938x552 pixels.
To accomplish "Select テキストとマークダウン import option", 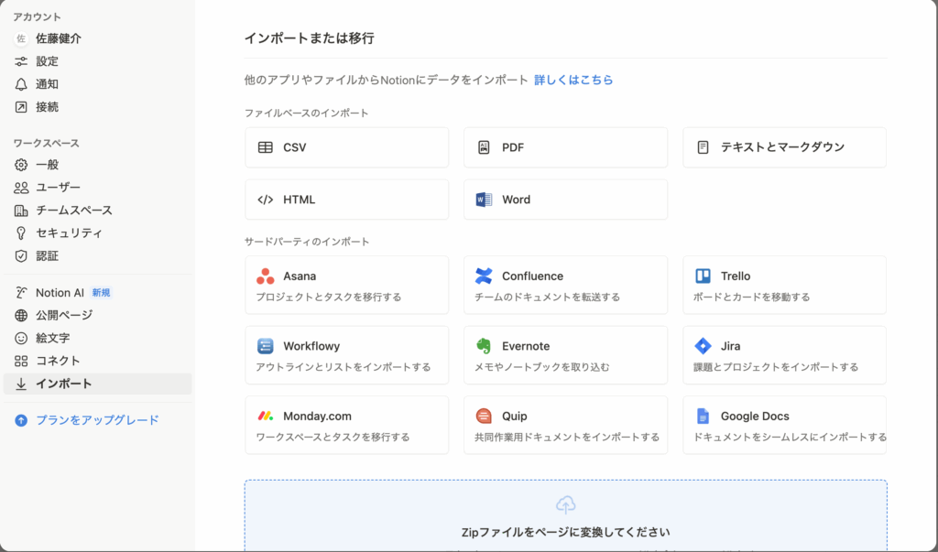I will pos(784,147).
